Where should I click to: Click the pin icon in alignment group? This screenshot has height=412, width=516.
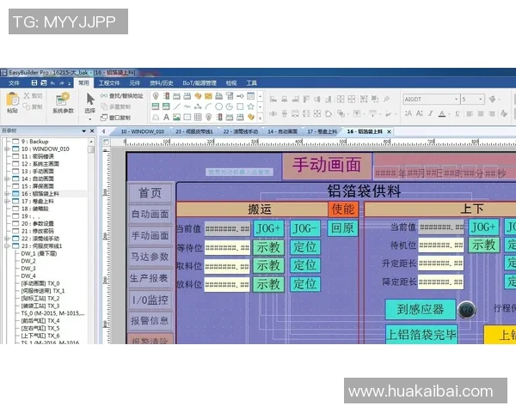click(x=386, y=99)
